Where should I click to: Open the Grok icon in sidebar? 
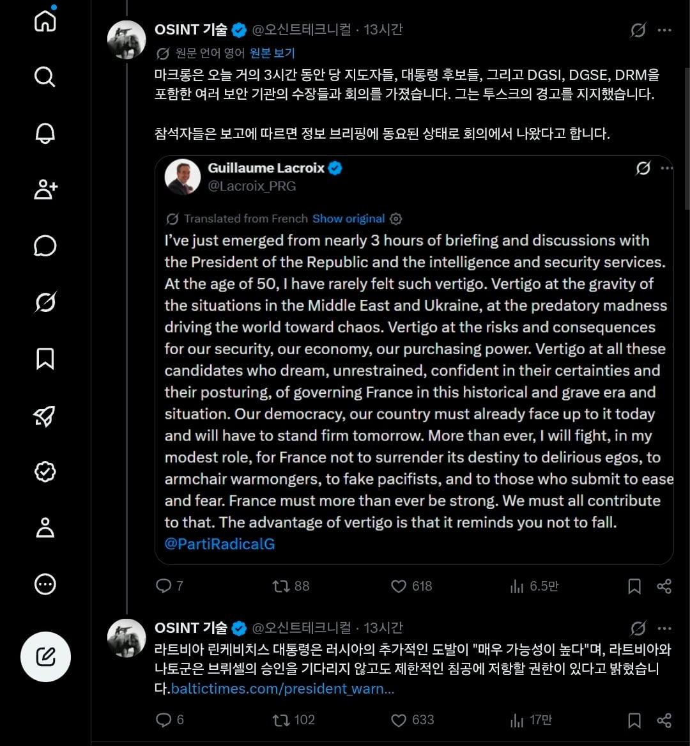click(45, 302)
